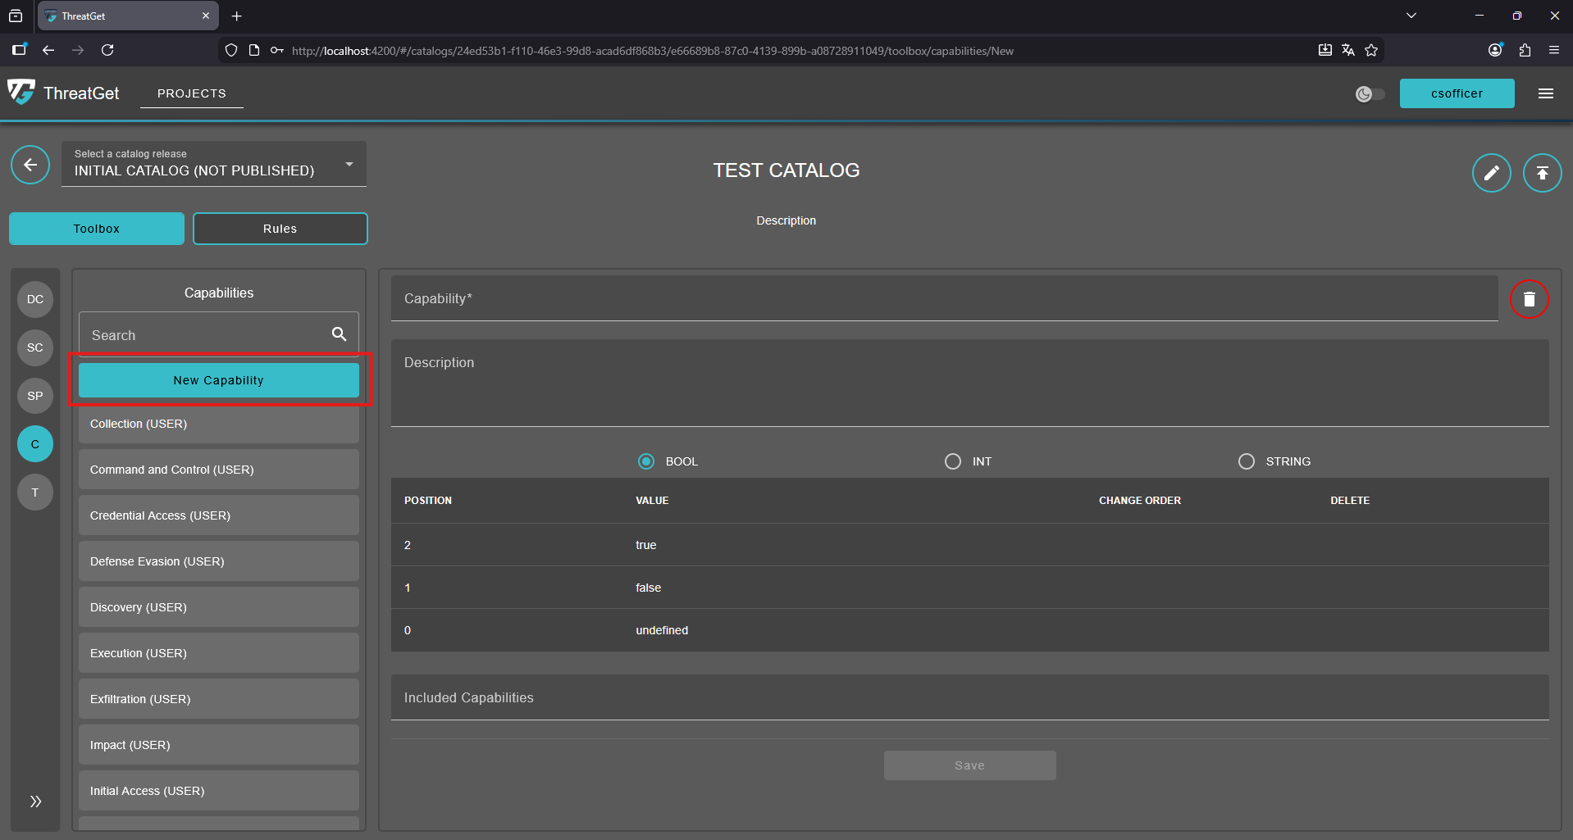Click the edit catalog pencil icon
The height and width of the screenshot is (840, 1573).
click(x=1491, y=172)
